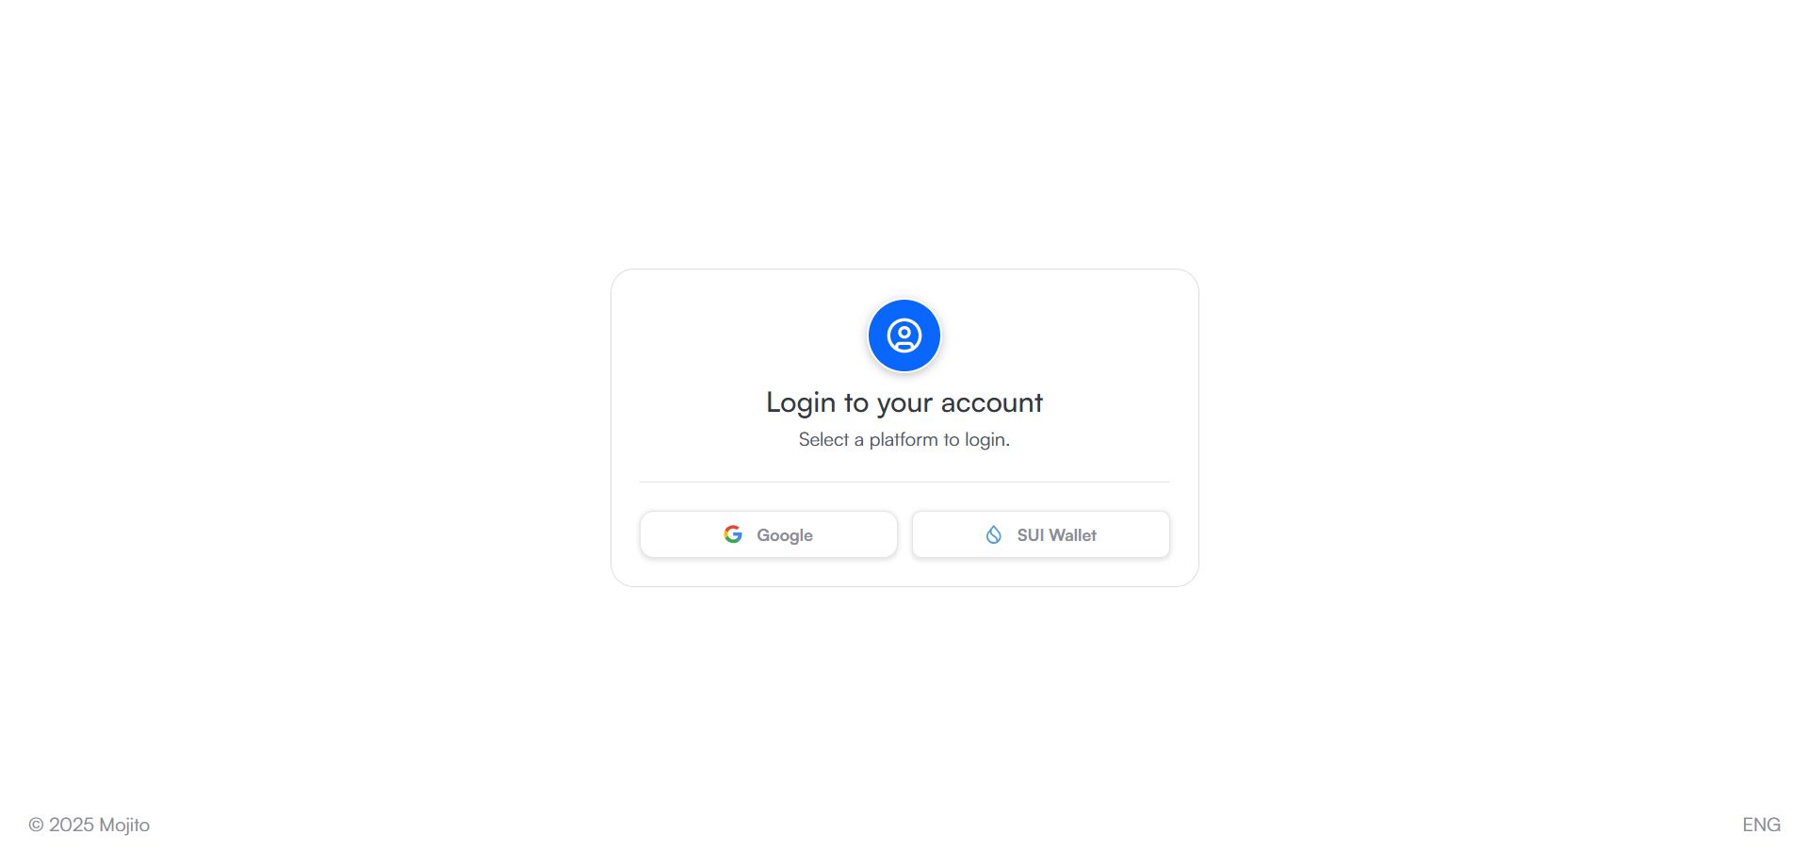
Task: Click the horizontal divider in login card
Action: (904, 482)
